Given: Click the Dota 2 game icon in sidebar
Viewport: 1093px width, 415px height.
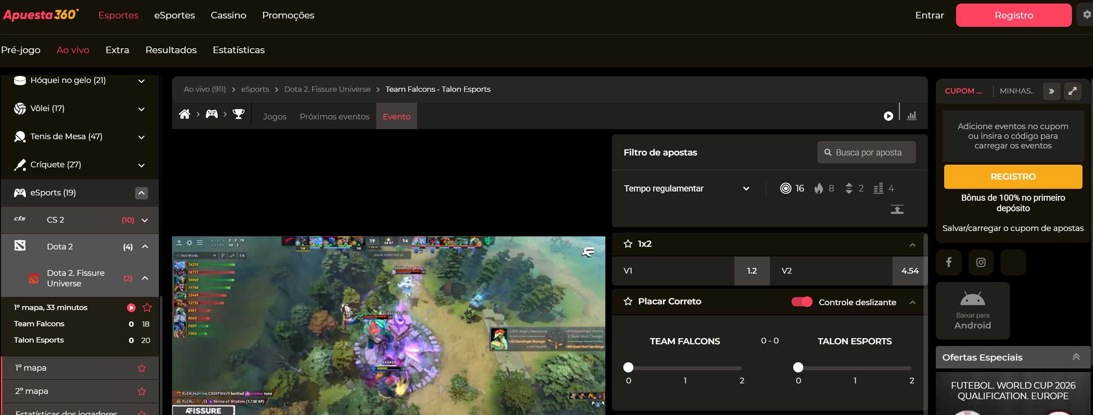Looking at the screenshot, I should click(20, 245).
